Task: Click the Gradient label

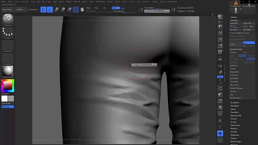Action: click(x=5, y=93)
